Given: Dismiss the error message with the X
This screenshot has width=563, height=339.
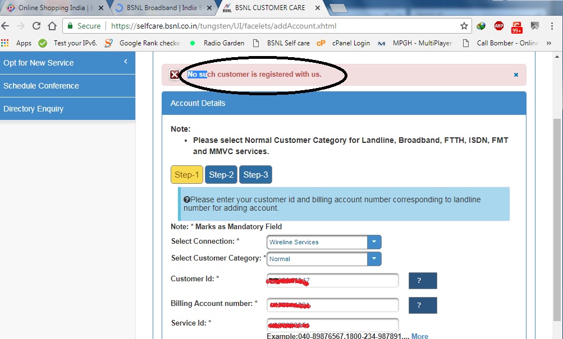Looking at the screenshot, I should (x=516, y=75).
